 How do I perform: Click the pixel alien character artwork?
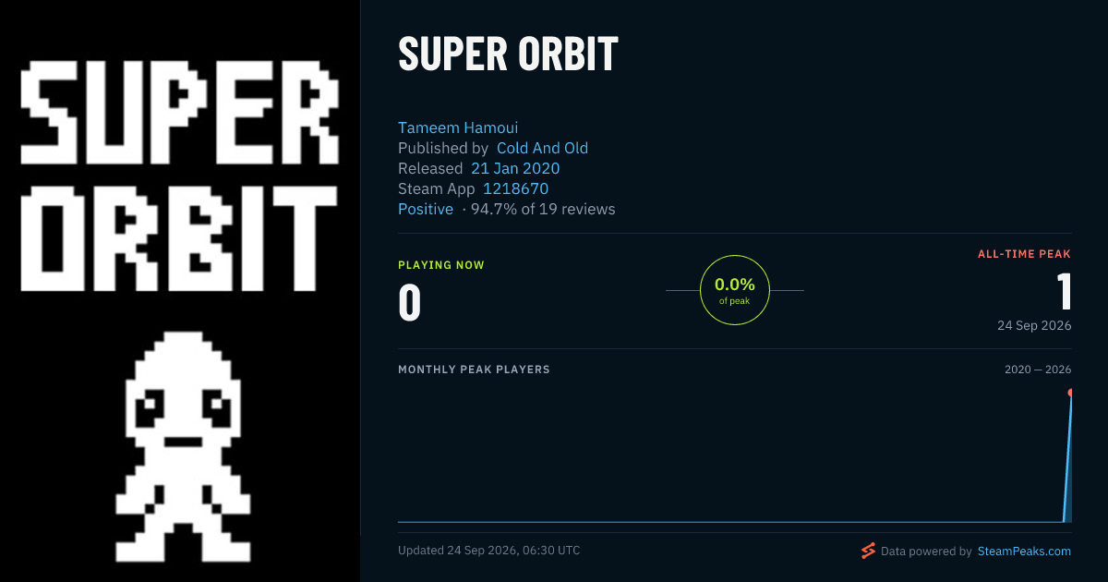click(183, 446)
